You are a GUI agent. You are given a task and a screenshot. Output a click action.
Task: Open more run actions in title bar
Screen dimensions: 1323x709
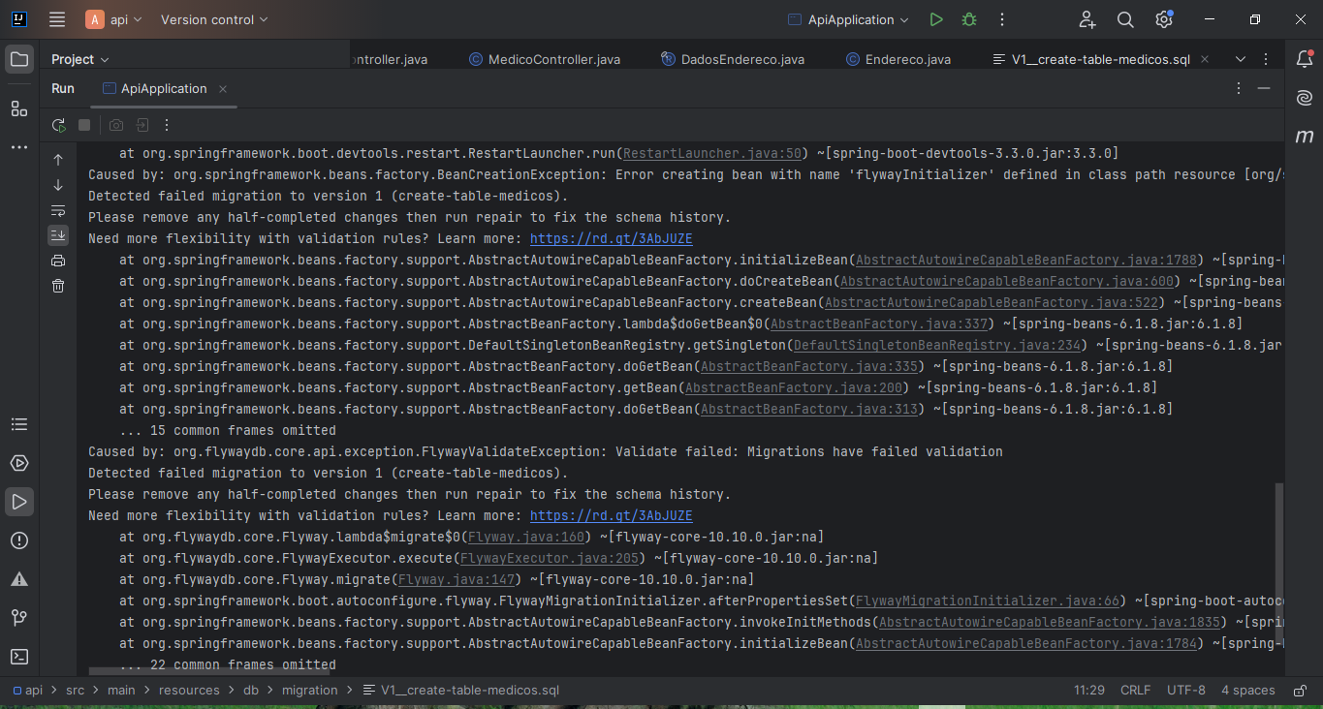pos(1002,19)
